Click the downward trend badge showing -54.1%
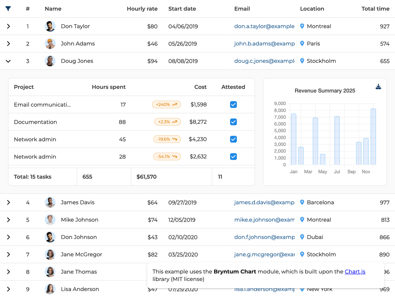The height and width of the screenshot is (296, 395). (x=167, y=156)
